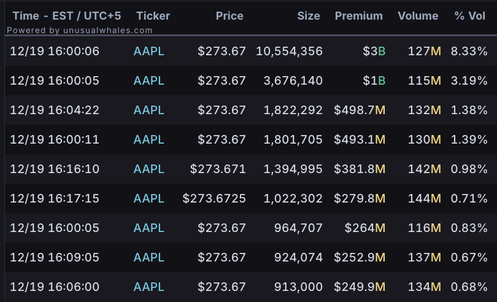The image size is (497, 302).
Task: Open AAPL ticker in the 16:00:11 row
Action: [148, 139]
